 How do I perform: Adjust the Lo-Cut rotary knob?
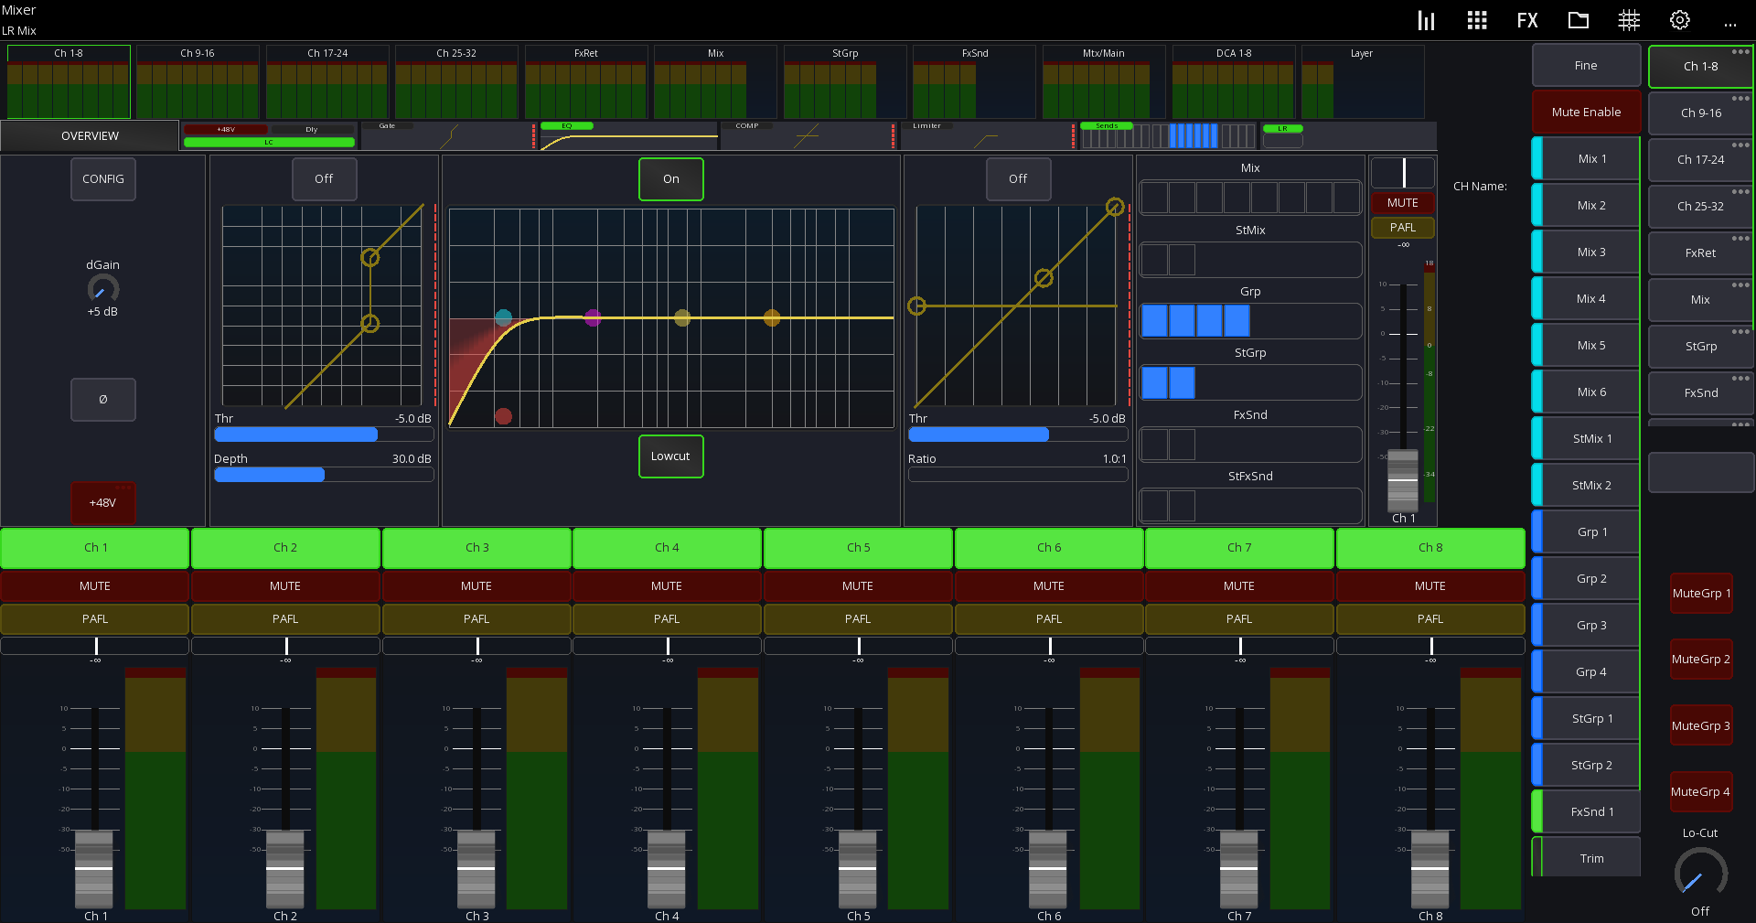[1700, 874]
